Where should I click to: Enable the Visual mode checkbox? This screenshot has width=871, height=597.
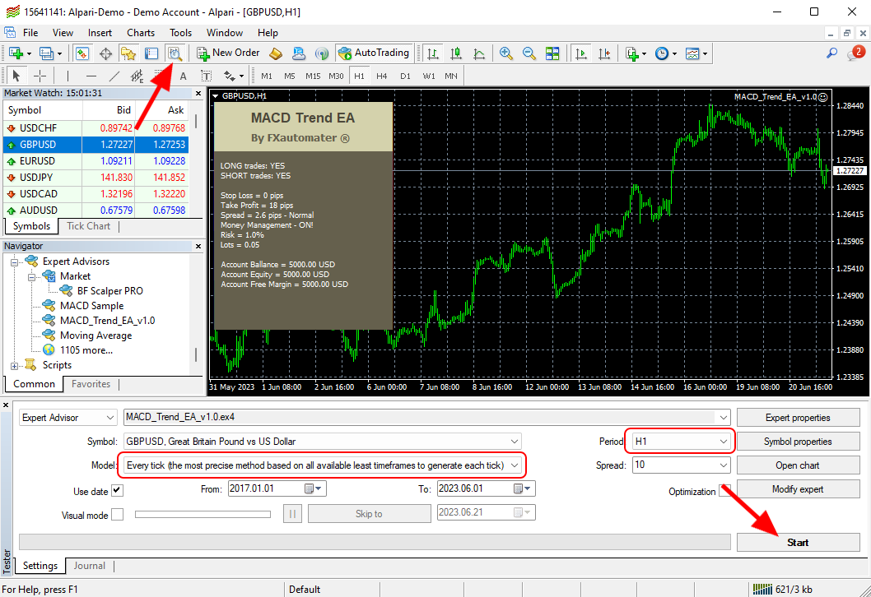(117, 515)
